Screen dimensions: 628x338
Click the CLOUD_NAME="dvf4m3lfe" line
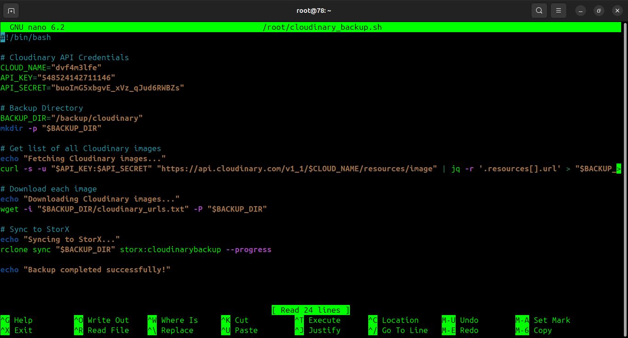(51, 68)
